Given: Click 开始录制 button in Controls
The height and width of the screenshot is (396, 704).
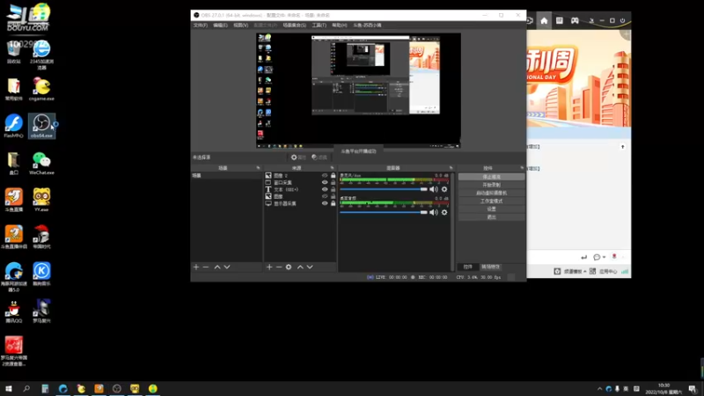Looking at the screenshot, I should coord(492,185).
